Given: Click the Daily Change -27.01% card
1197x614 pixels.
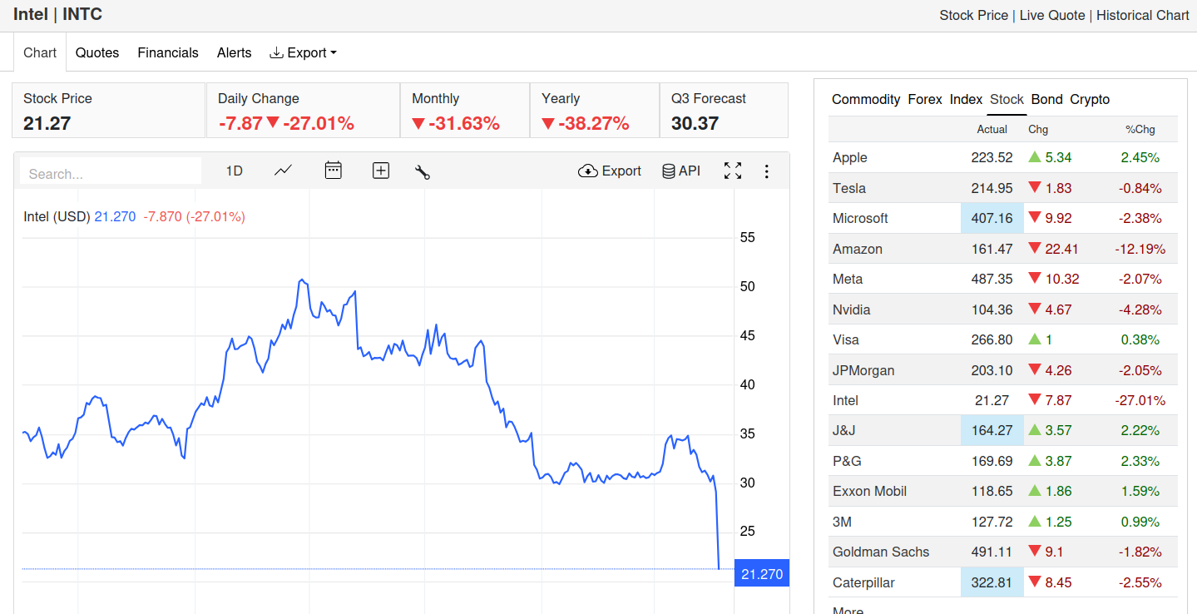Looking at the screenshot, I should [303, 111].
